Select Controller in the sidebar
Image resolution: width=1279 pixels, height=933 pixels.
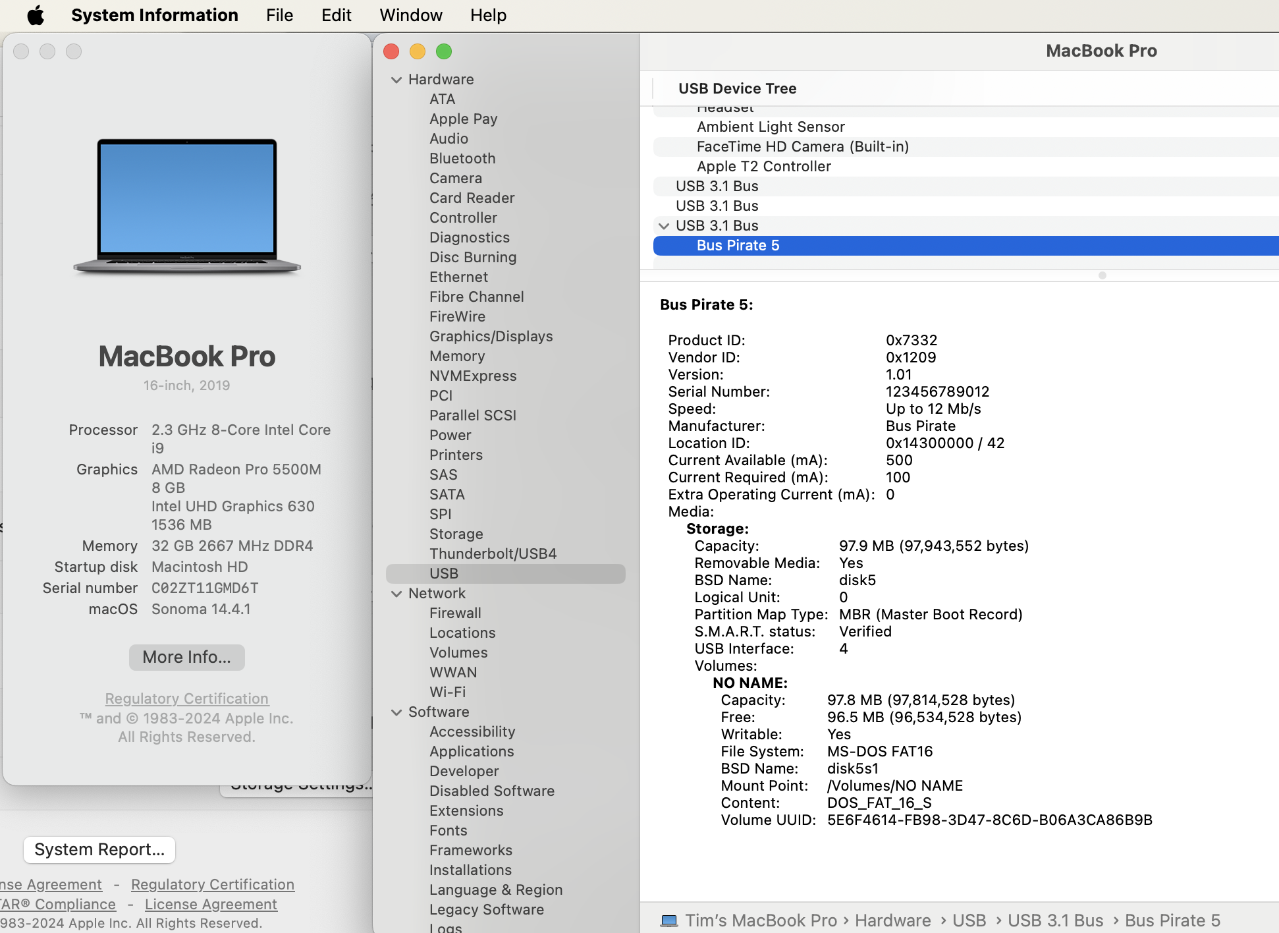click(x=463, y=217)
